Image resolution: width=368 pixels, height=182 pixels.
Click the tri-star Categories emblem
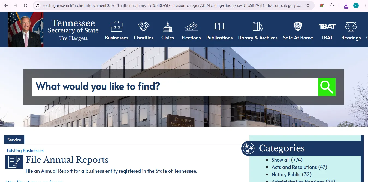248,148
